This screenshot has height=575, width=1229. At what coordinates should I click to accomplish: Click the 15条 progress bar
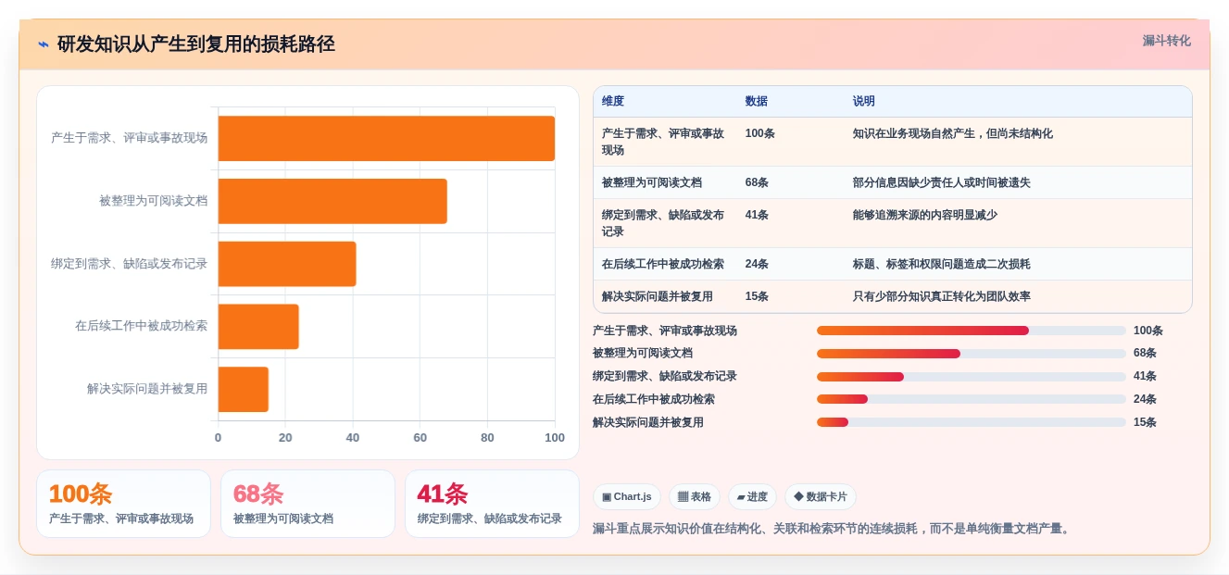pos(972,422)
